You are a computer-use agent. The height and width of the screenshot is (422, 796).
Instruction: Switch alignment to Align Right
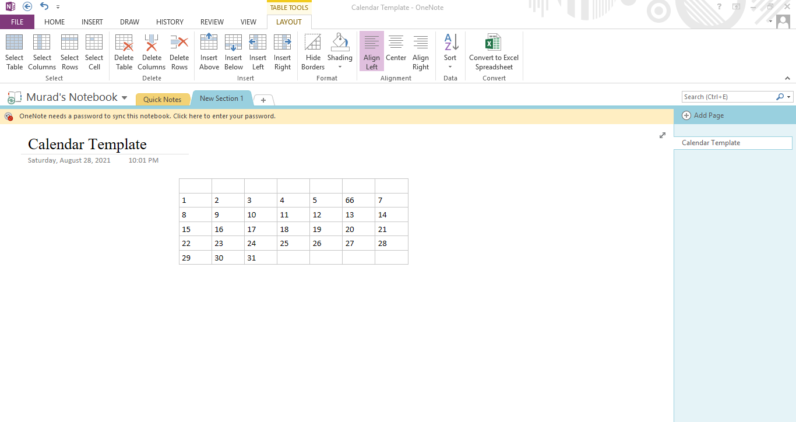click(x=420, y=51)
